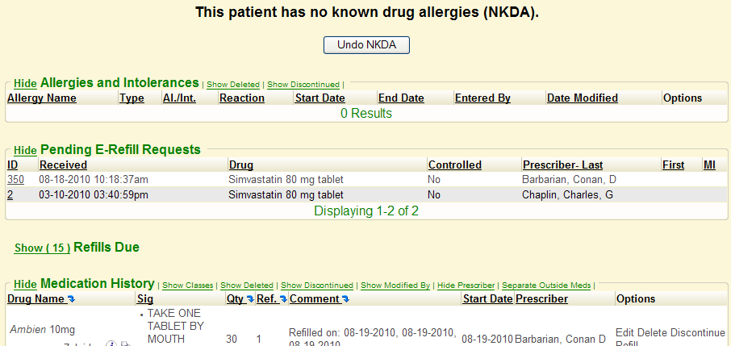731x346 pixels.
Task: Show deleted allergies
Action: [x=233, y=84]
